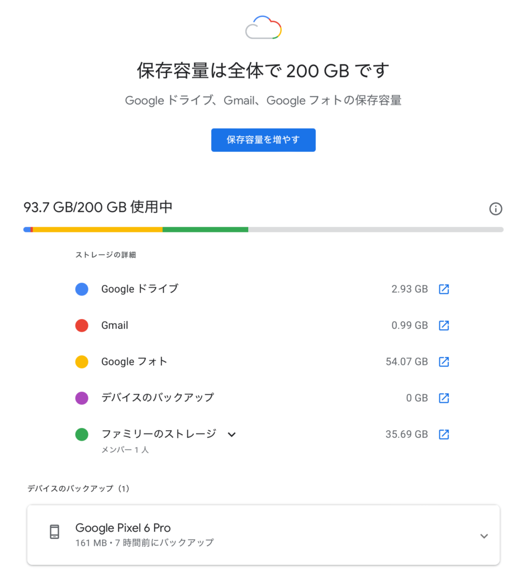Click the yellow segment of storage bar
This screenshot has height=572, width=527.
(98, 230)
